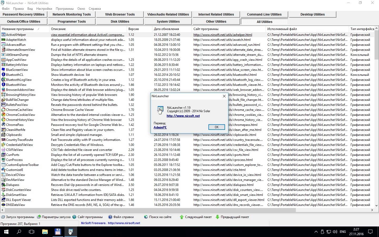Switch to Outlook/Office Utilities tab
379x237 pixels.
tap(24, 22)
